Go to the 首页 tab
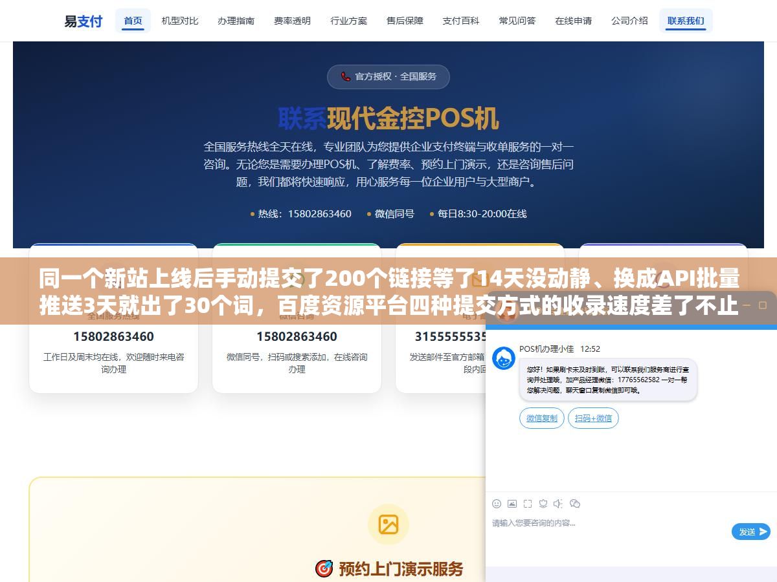Image resolution: width=777 pixels, height=582 pixels. (133, 21)
